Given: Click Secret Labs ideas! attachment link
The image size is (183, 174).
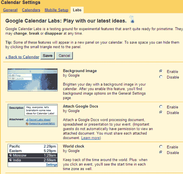Looking at the screenshot, I should [40, 120].
